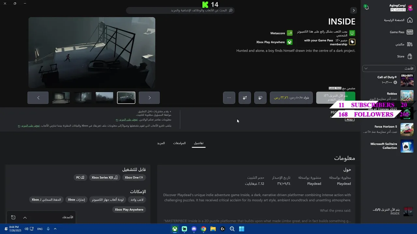
Task: Click the add-to-queue list icon button
Action: tap(245, 98)
